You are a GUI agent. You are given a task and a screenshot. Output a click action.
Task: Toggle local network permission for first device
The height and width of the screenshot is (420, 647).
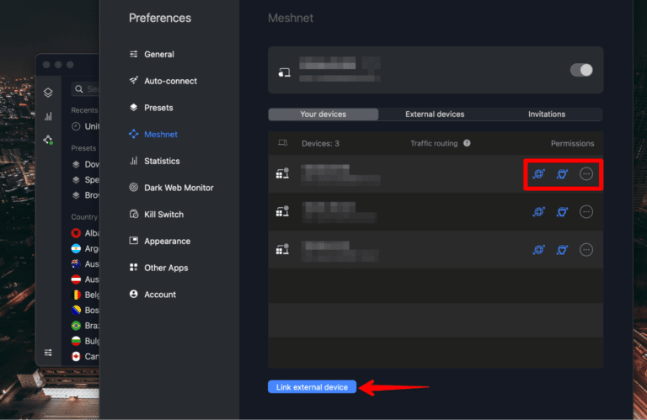[x=563, y=174]
